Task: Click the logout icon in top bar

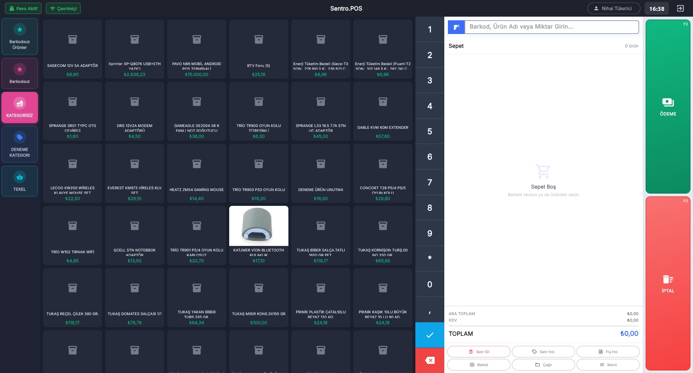Action: tap(680, 8)
